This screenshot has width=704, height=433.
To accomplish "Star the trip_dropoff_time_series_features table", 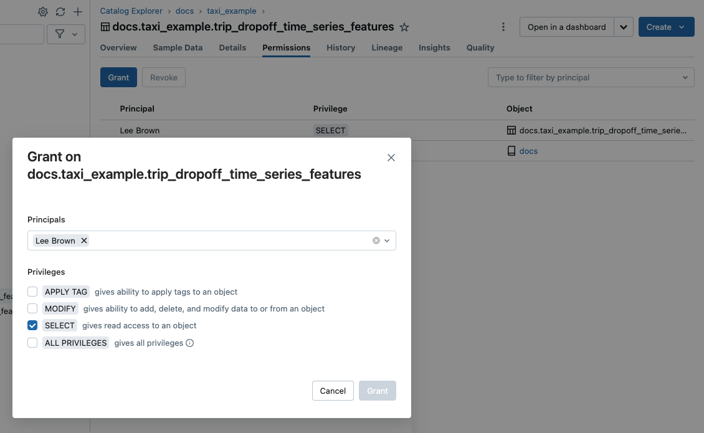I will pyautogui.click(x=404, y=27).
